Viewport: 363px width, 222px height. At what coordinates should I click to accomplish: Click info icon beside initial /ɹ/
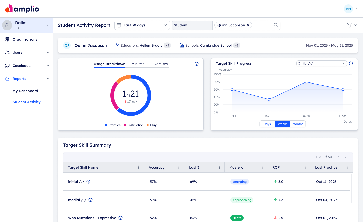point(88,182)
